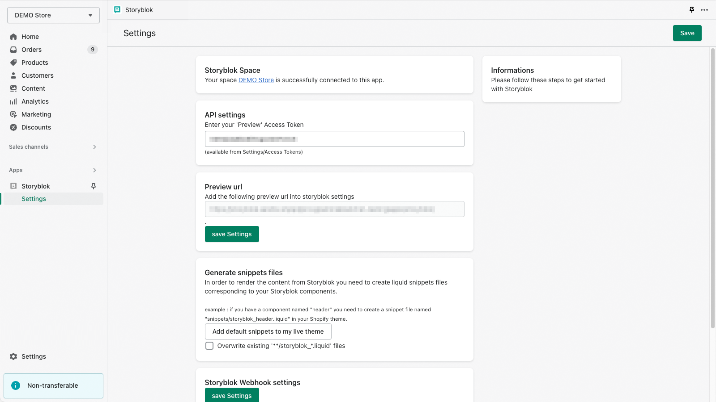This screenshot has height=402, width=716.
Task: Click the Products tag icon
Action: tap(13, 63)
